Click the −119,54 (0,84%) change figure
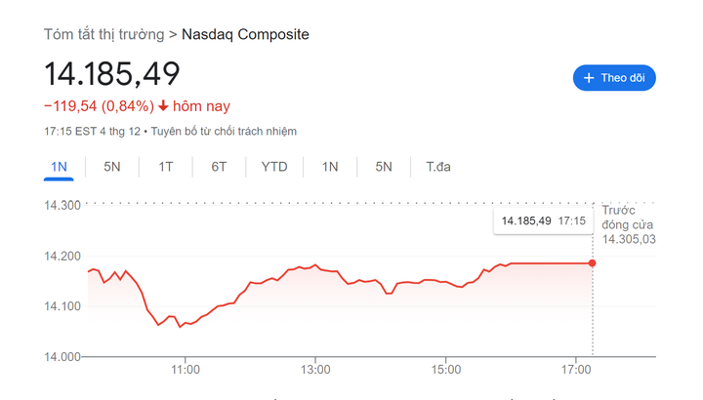The height and width of the screenshot is (400, 703). pos(99,106)
